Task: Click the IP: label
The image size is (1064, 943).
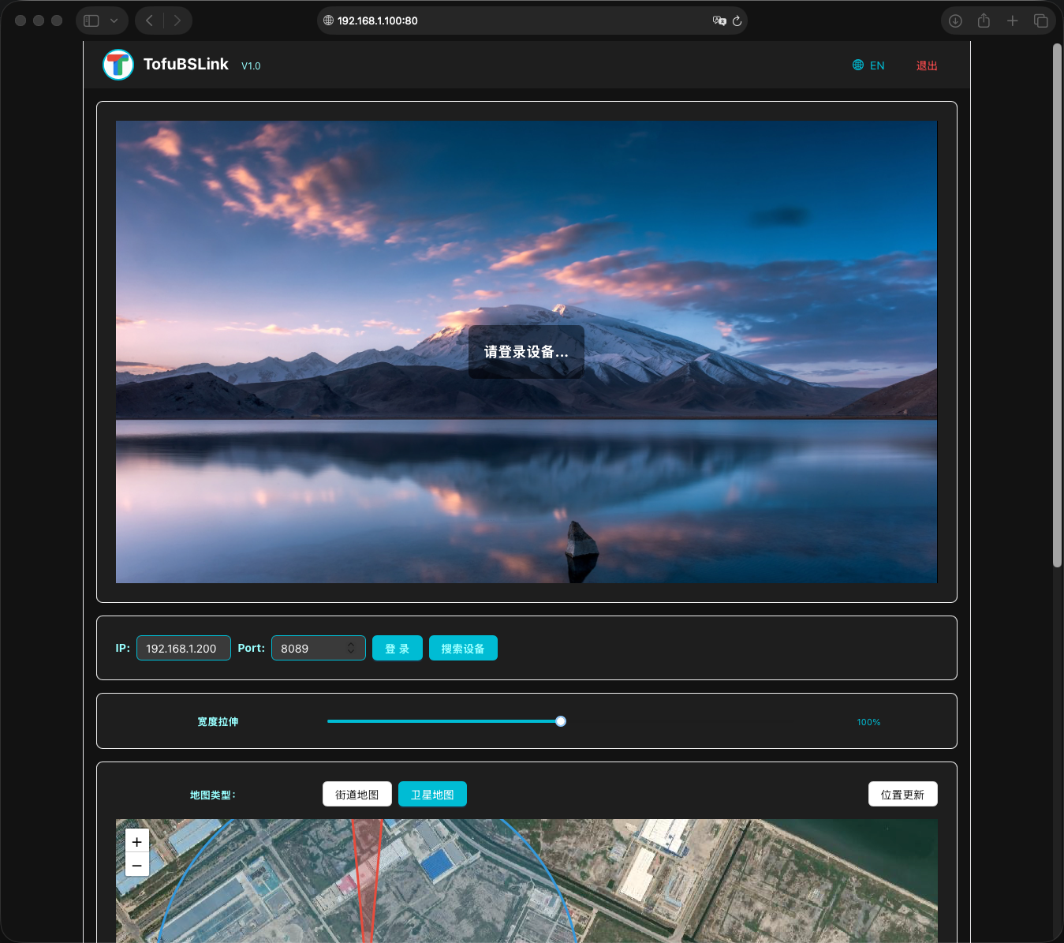Action: pyautogui.click(x=123, y=648)
